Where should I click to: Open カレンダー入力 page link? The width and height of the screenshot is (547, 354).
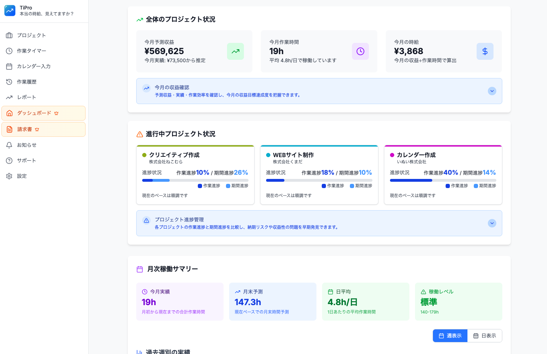tap(33, 66)
